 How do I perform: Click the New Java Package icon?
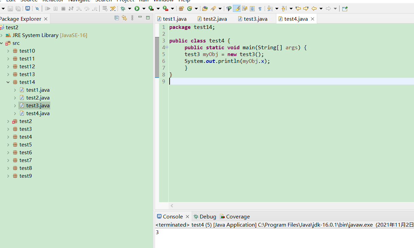point(181,8)
